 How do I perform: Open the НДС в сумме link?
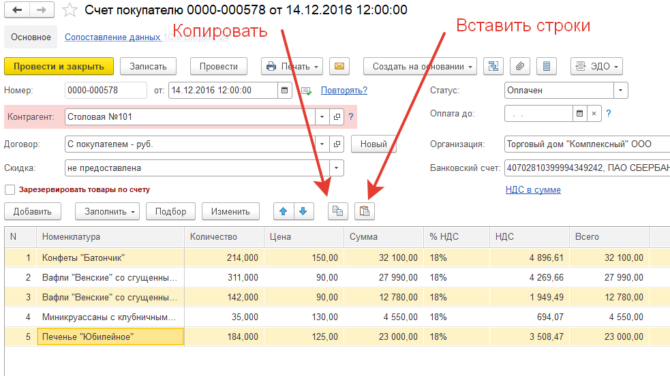point(533,190)
